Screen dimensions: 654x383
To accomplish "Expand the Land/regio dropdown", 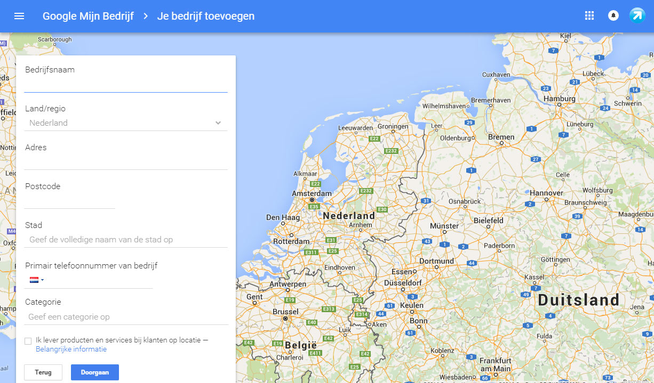I will coord(126,123).
